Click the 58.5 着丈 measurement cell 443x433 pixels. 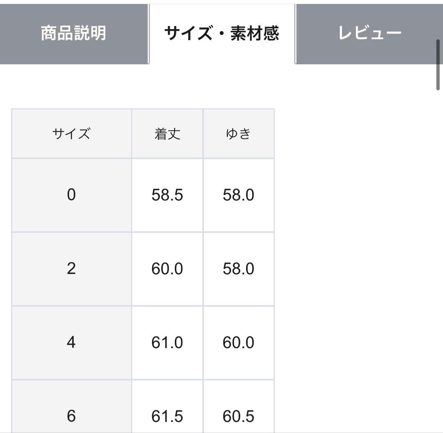point(167,195)
